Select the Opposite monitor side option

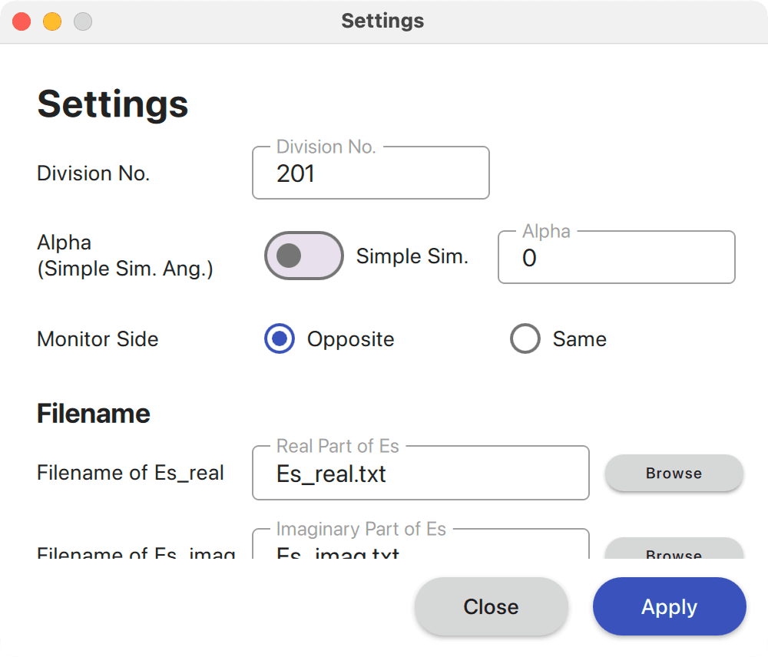(279, 338)
